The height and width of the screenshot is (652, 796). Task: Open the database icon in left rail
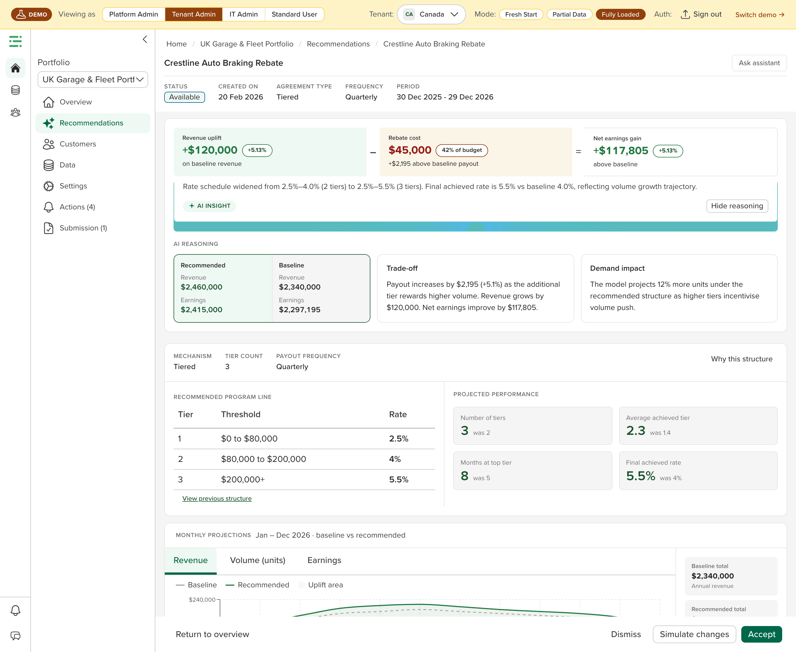pyautogui.click(x=15, y=90)
